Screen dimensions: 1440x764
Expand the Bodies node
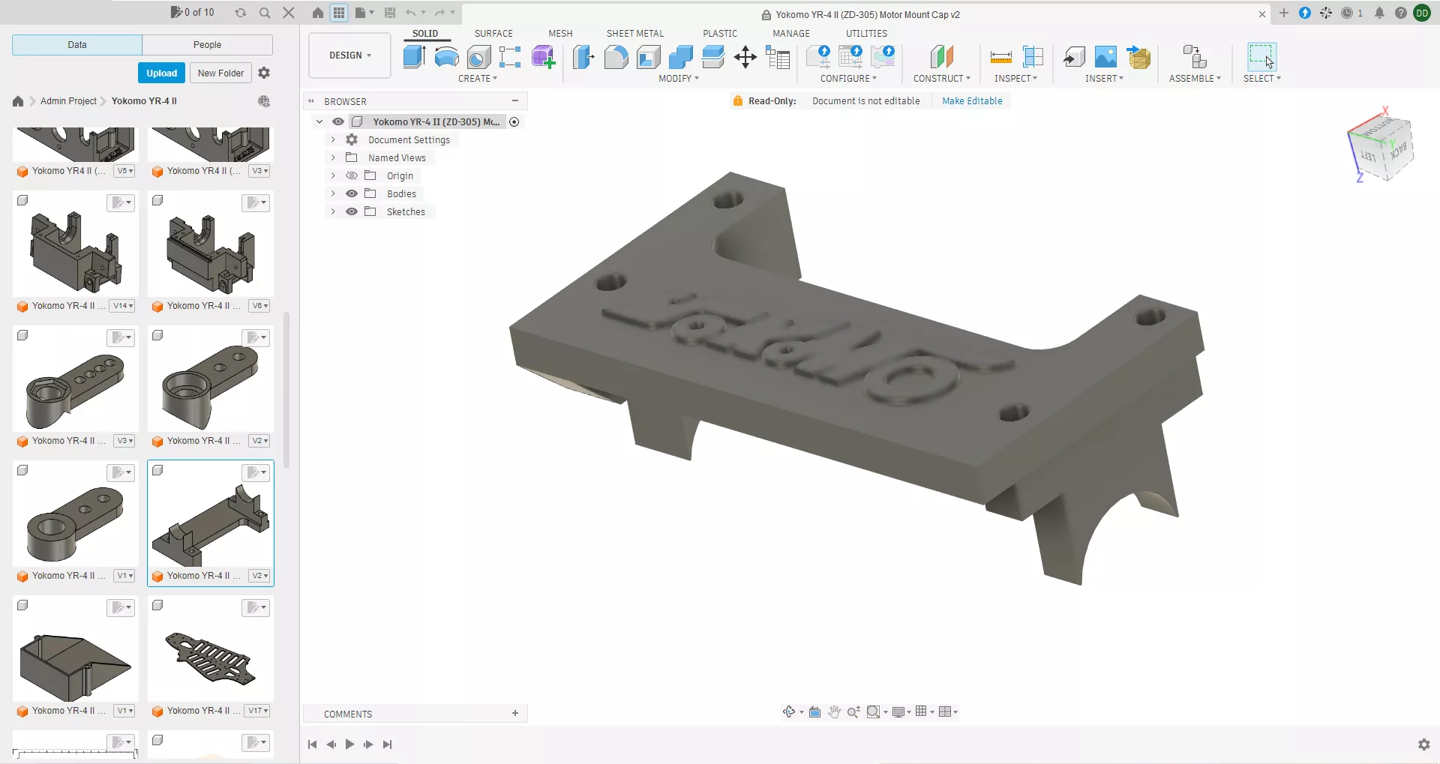click(x=333, y=193)
